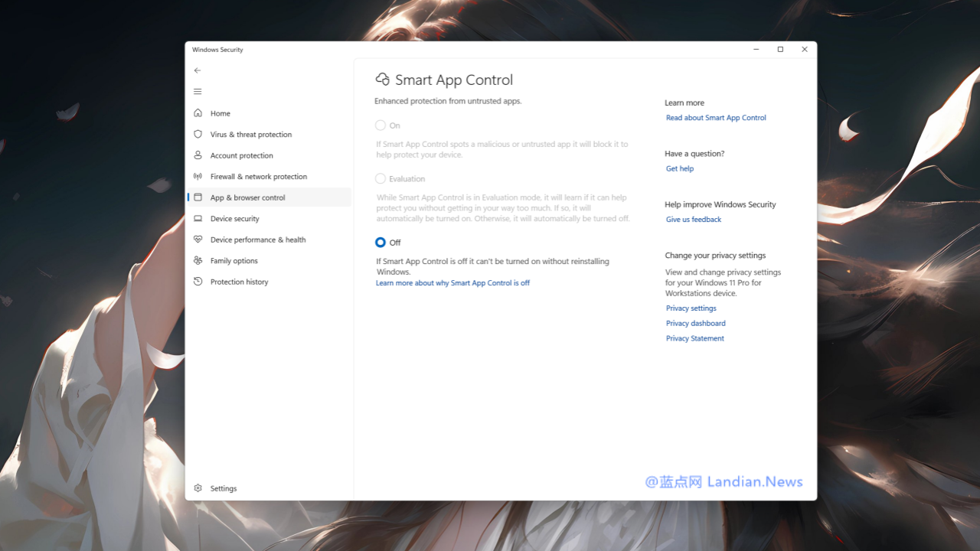The height and width of the screenshot is (551, 980).
Task: Go to the Home section
Action: tap(269, 113)
